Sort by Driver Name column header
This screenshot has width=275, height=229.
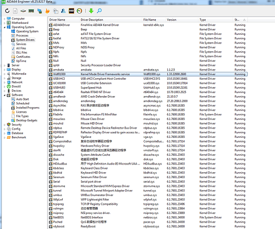[64, 20]
